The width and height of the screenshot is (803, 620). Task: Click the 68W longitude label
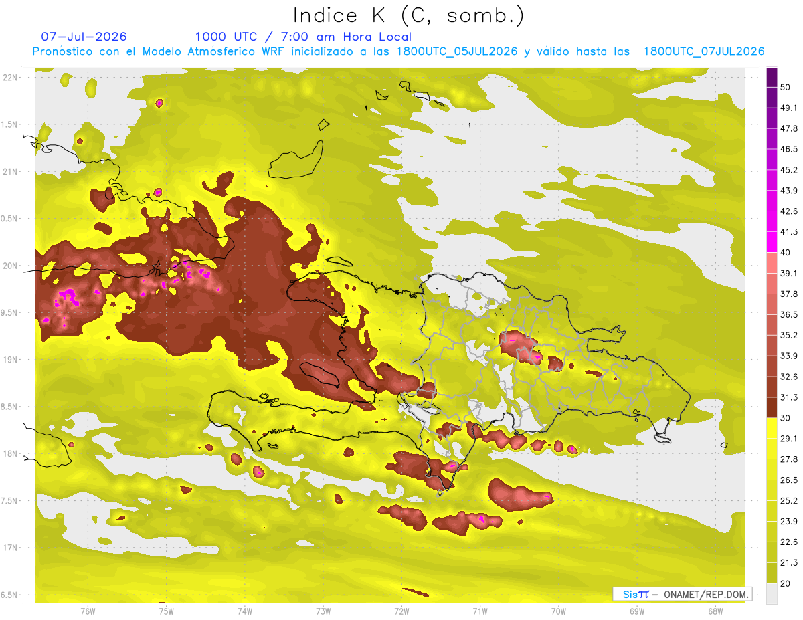[715, 611]
